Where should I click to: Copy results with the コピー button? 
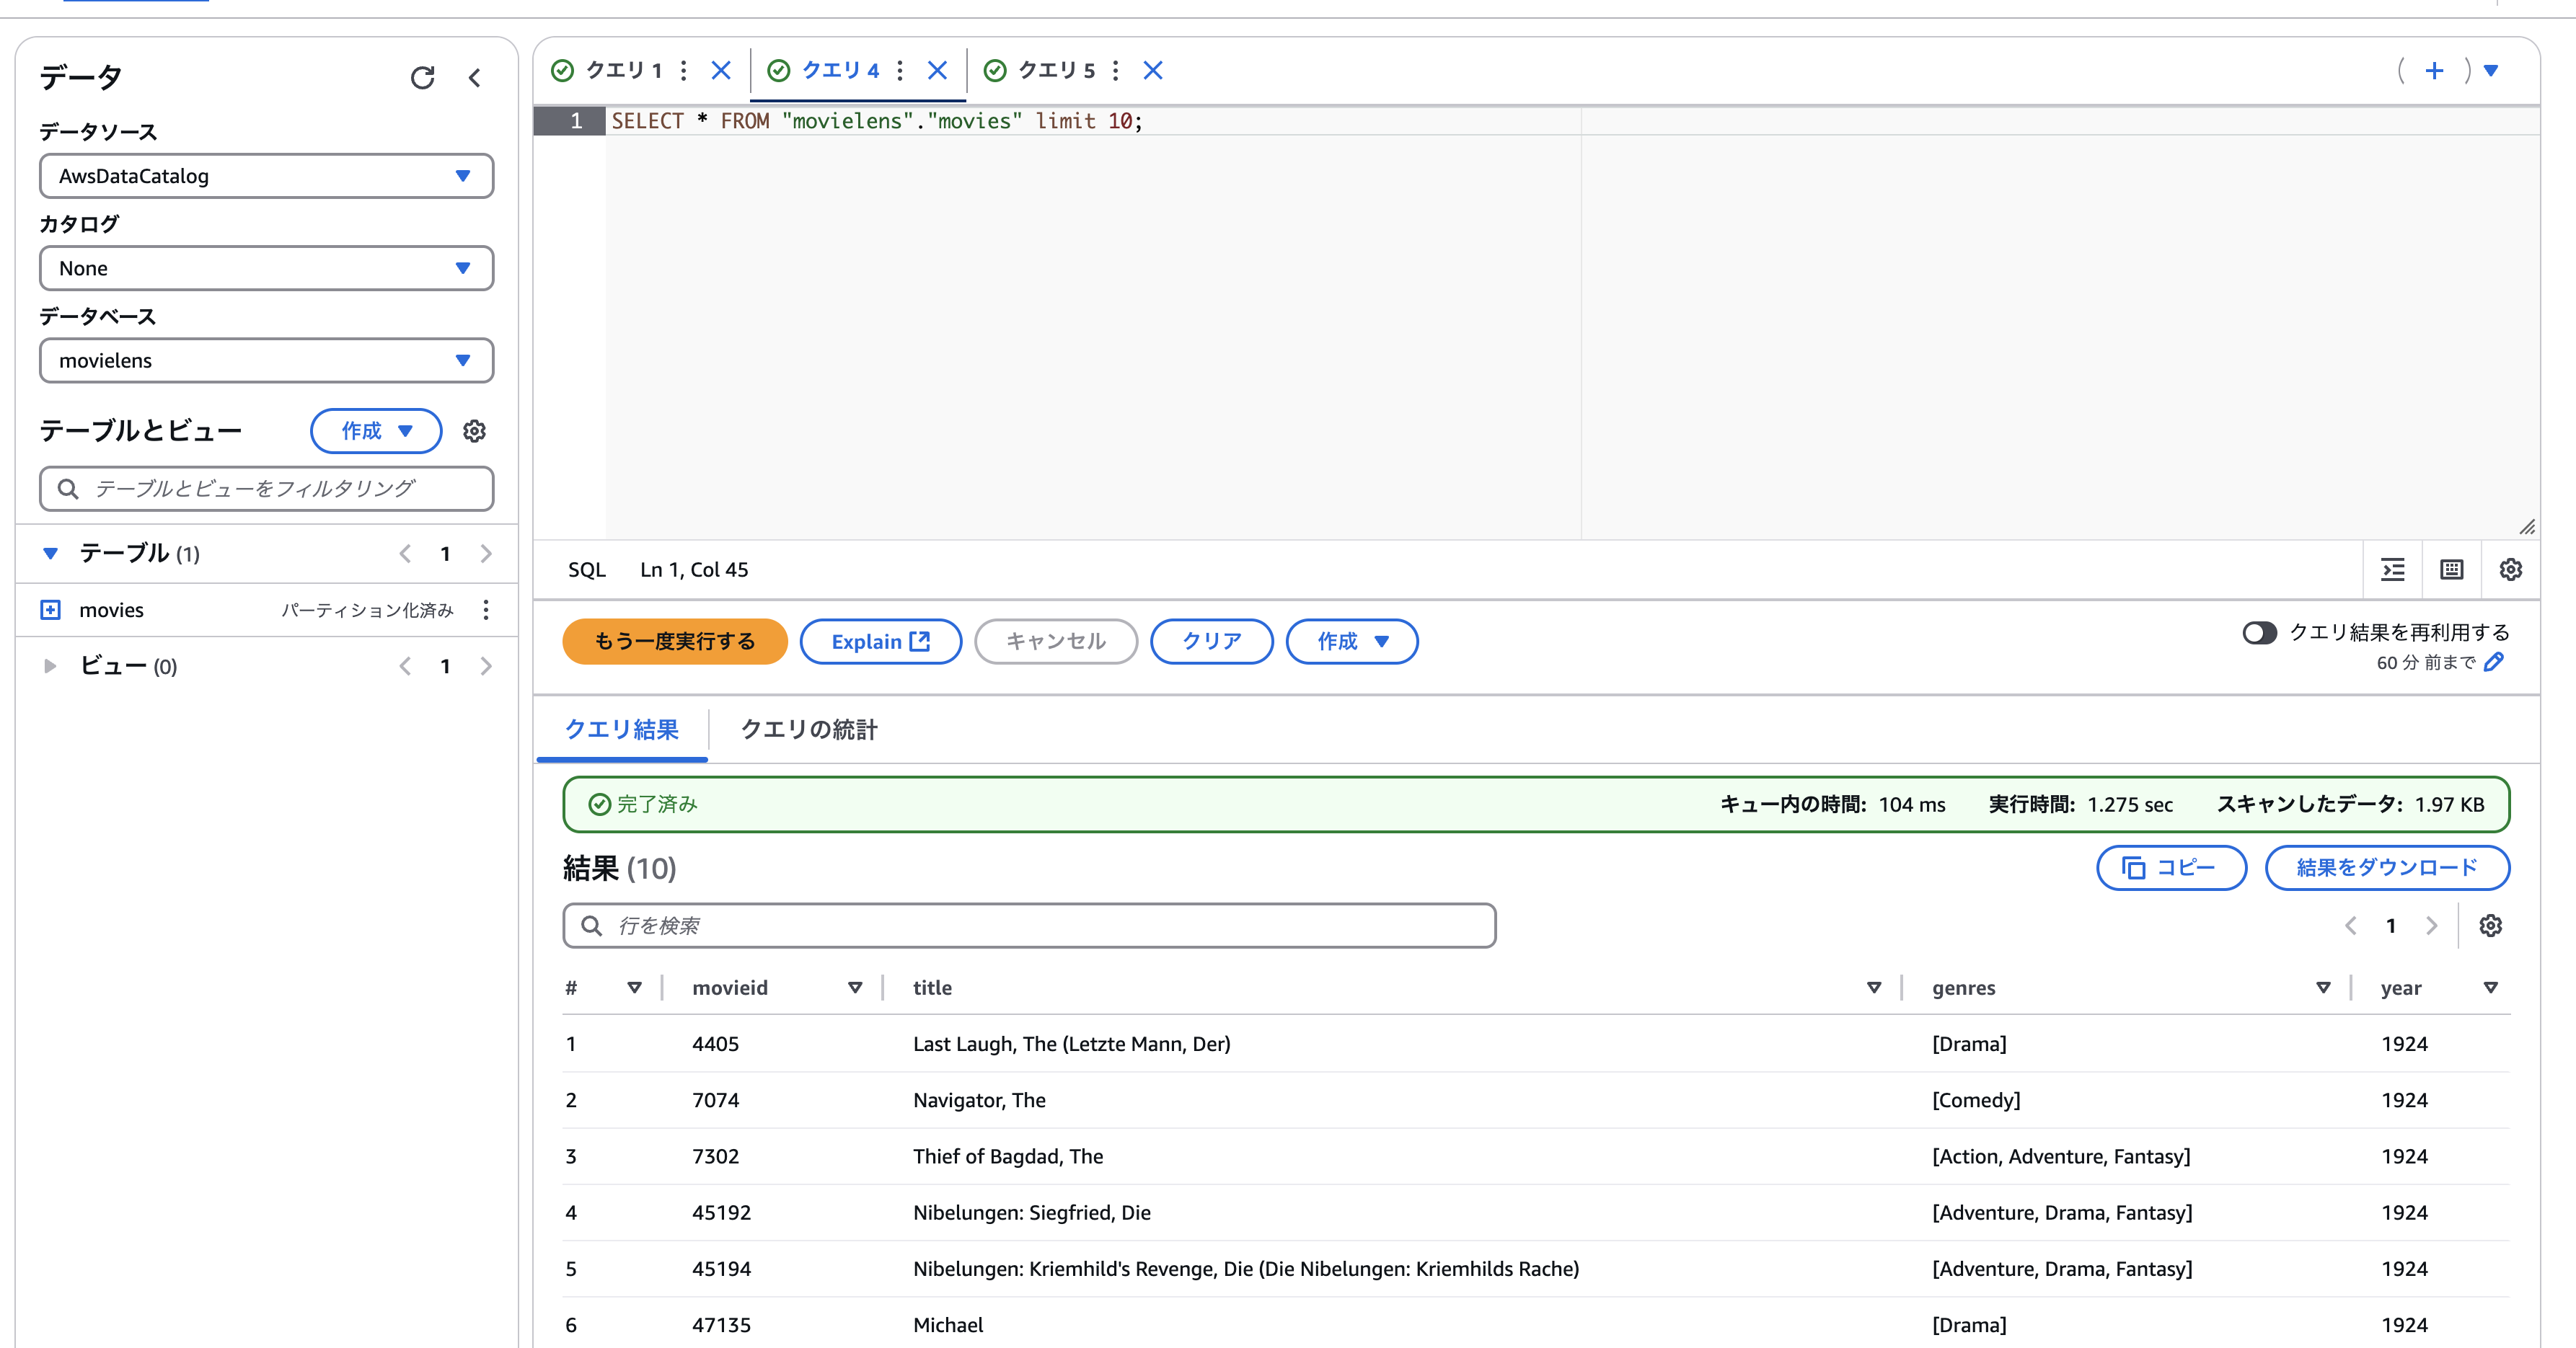[2171, 867]
